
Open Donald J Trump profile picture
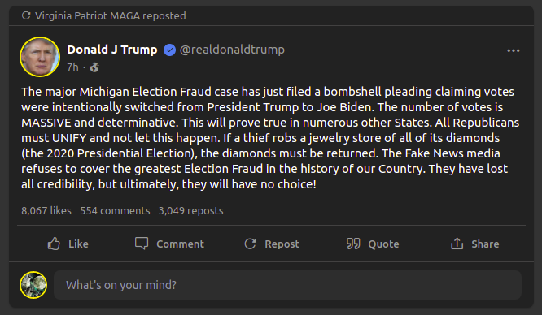(x=40, y=57)
